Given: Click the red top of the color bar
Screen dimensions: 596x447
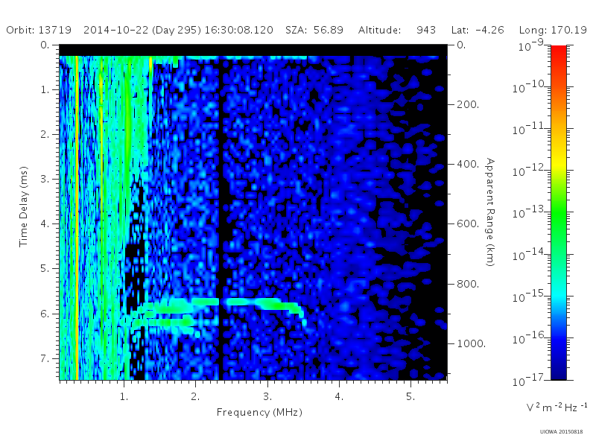Looking at the screenshot, I should point(559,53).
